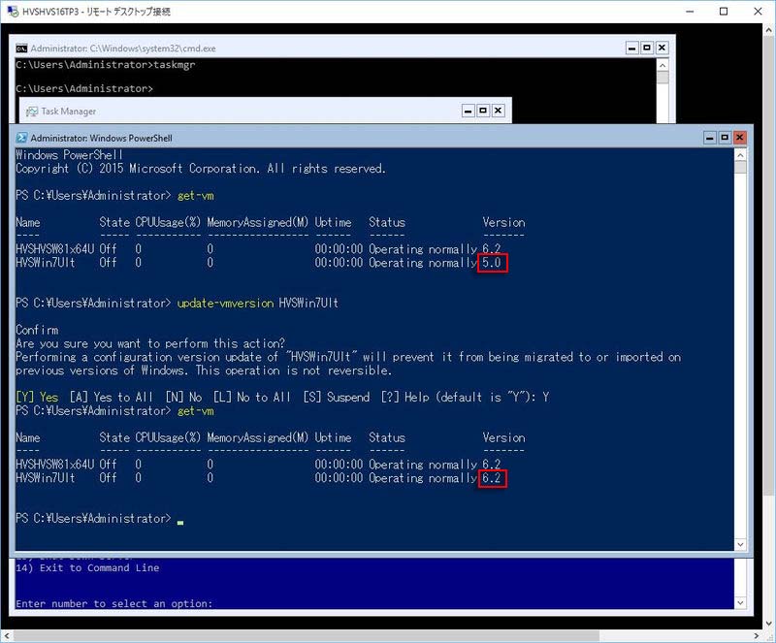Click 'Enter number to select an option:' prompt
The width and height of the screenshot is (776, 643).
click(x=113, y=603)
